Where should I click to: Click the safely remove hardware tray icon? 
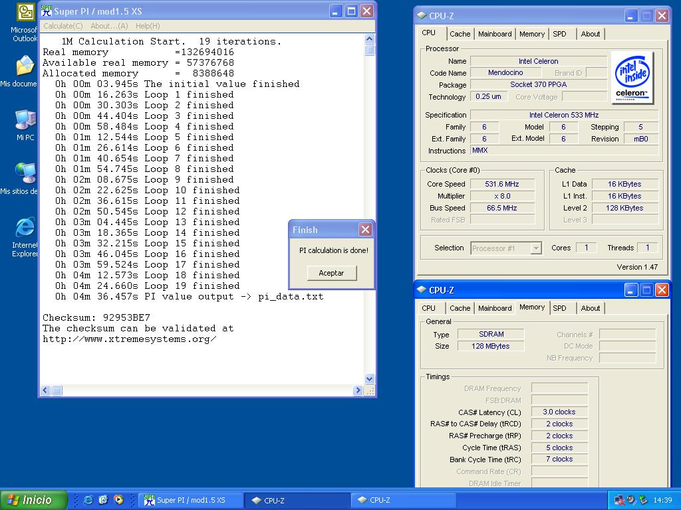point(644,500)
